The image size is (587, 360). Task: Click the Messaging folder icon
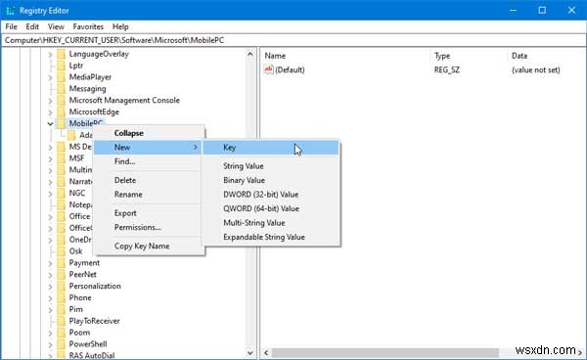pyautogui.click(x=61, y=89)
